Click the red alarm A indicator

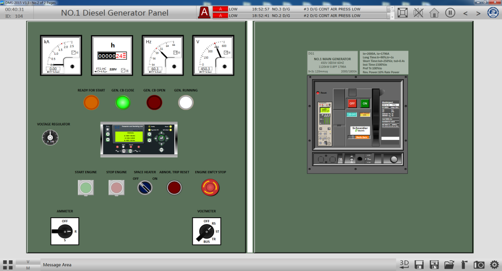(203, 13)
